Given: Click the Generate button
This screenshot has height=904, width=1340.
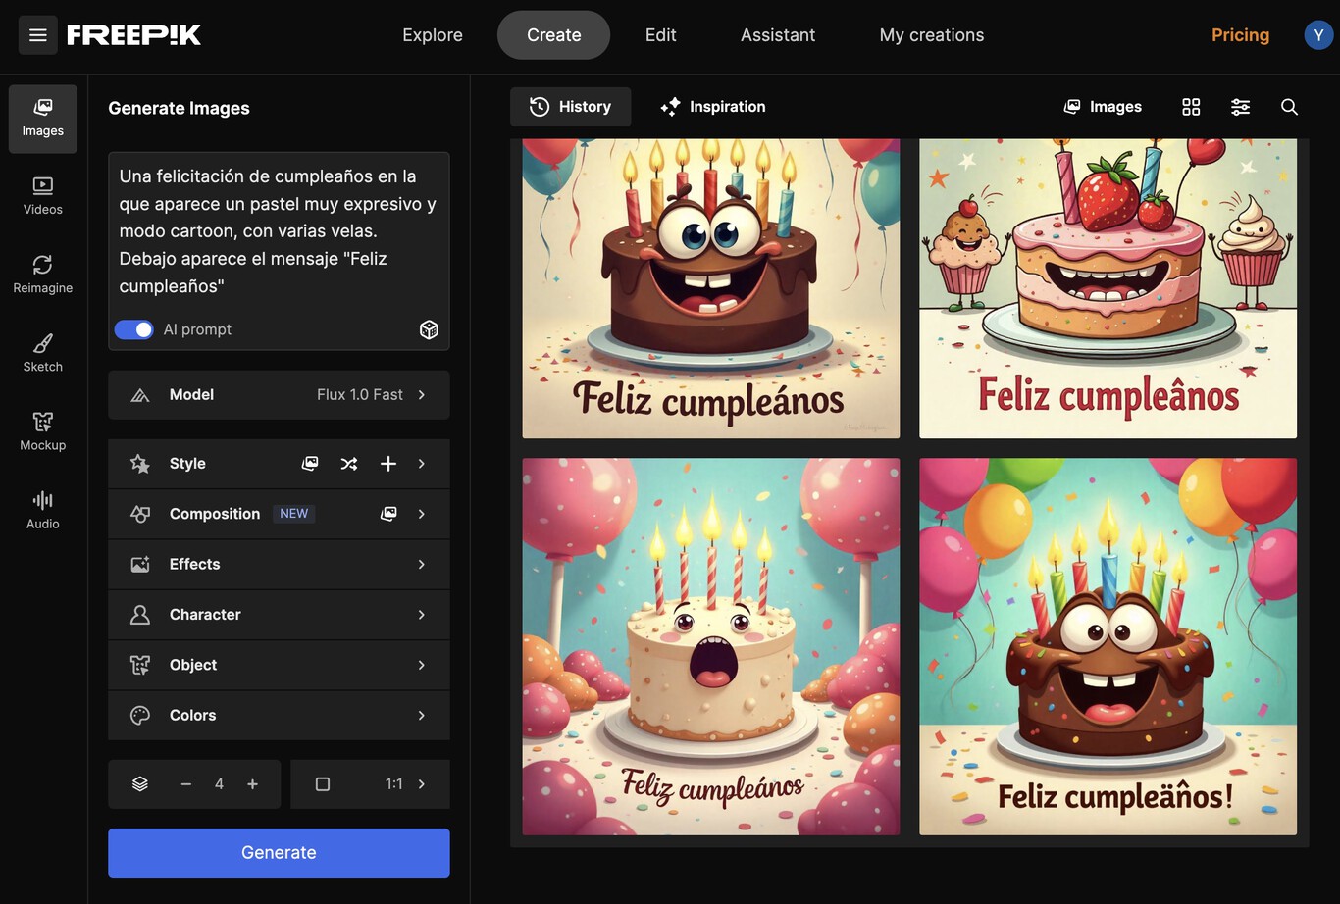Looking at the screenshot, I should point(279,852).
